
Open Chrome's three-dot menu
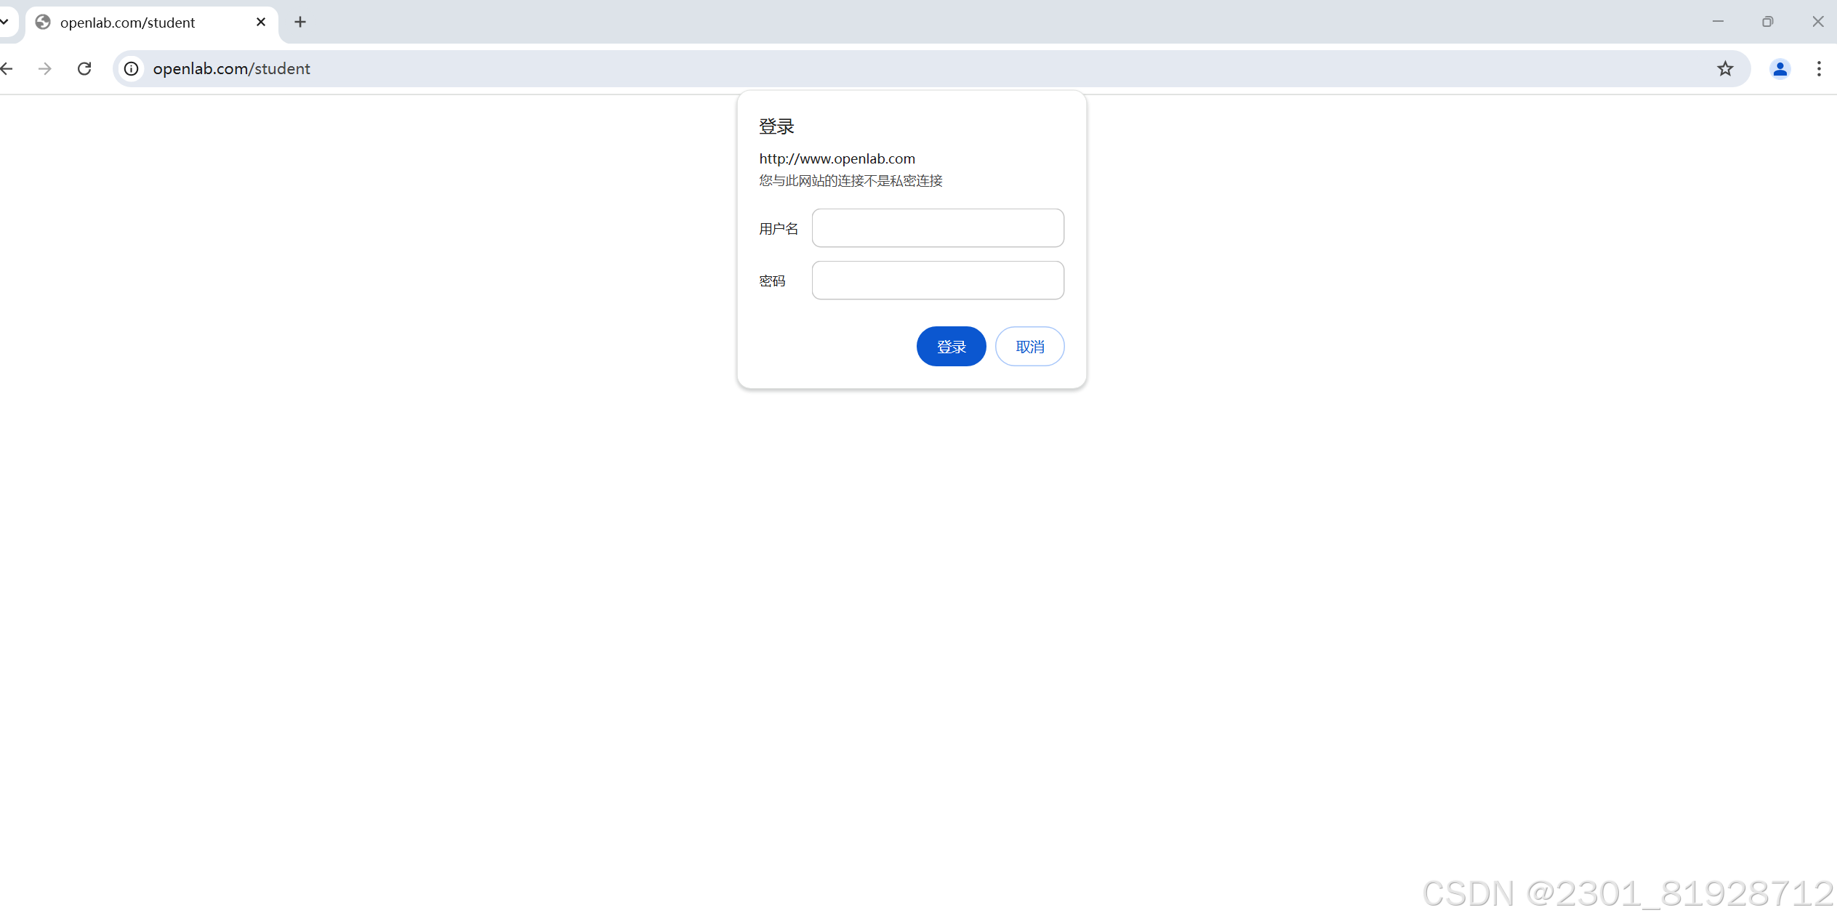point(1819,68)
